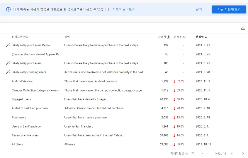
Task: Click red down arrow in Android Viewers row
Action: (174, 81)
